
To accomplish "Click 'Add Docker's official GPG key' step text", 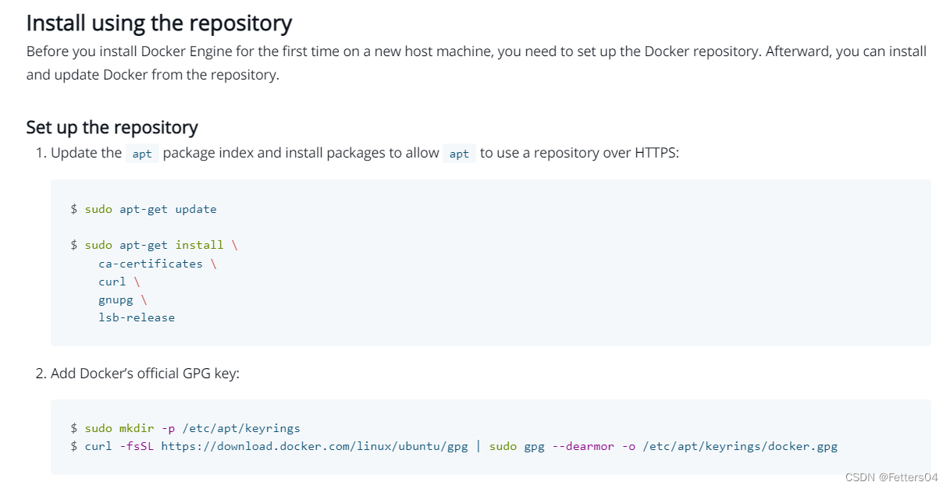I will pyautogui.click(x=145, y=374).
